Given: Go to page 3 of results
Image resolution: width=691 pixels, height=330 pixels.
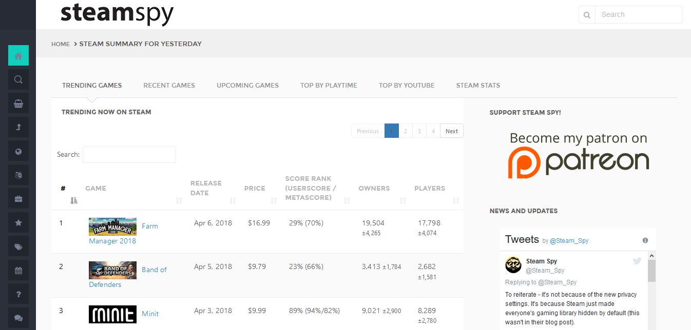Looking at the screenshot, I should [x=419, y=131].
